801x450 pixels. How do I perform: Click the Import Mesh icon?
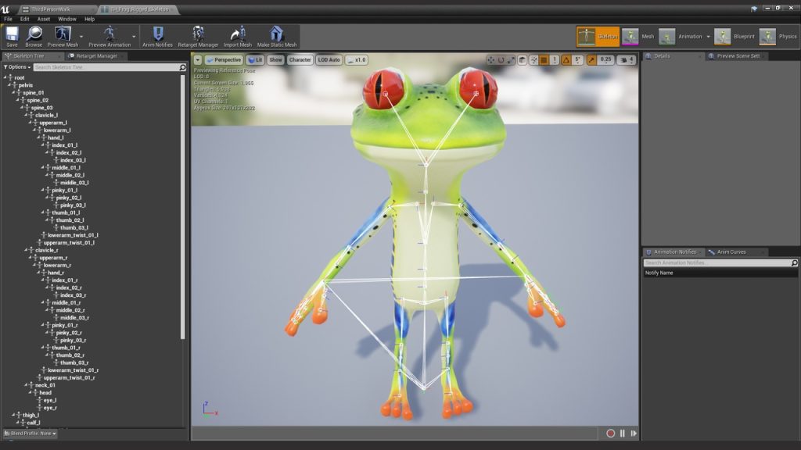click(237, 34)
